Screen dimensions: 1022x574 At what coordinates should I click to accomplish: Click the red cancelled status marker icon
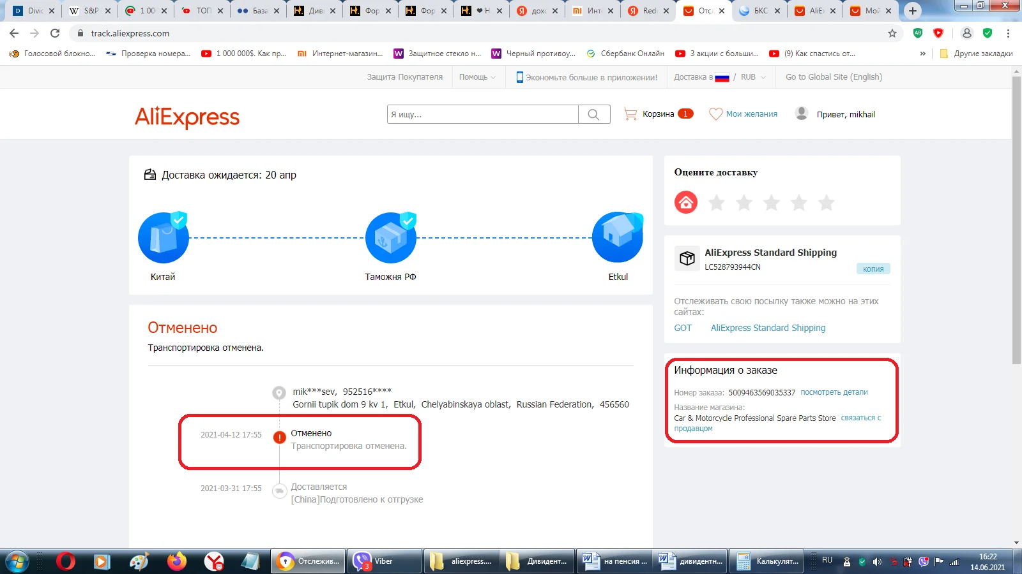(279, 438)
